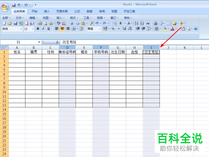Image resolution: width=209 pixels, height=157 pixels.
Task: Click the formula bar showing 出生地址
Action: 135,42
